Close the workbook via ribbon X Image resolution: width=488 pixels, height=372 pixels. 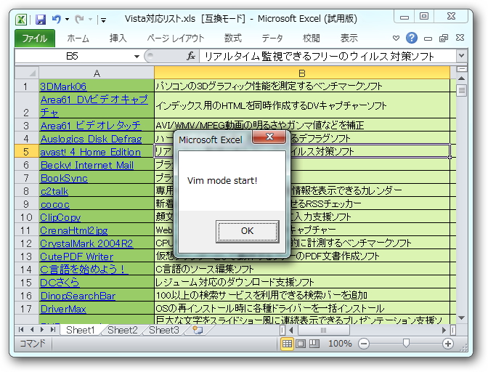460,38
